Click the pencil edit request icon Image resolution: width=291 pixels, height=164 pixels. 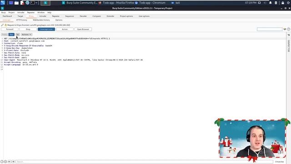(x=2, y=25)
